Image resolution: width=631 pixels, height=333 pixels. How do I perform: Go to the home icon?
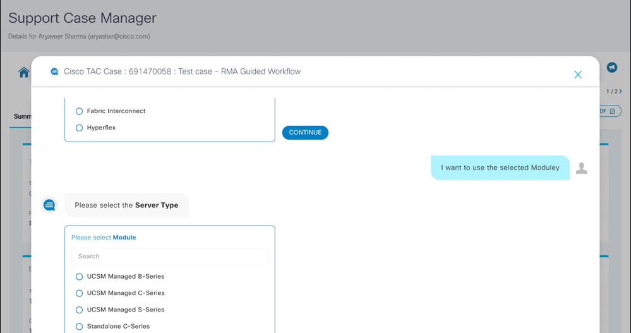[24, 73]
